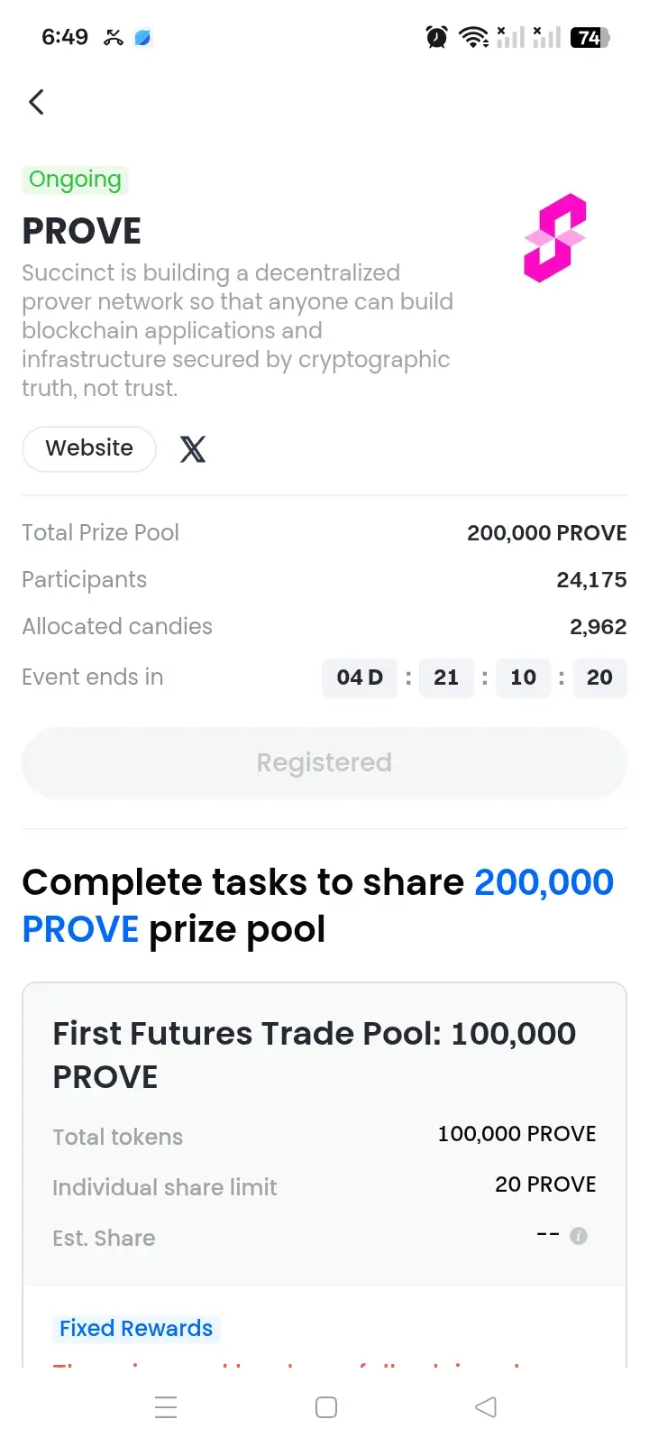
Task: Tap the Wi-Fi status bar icon
Action: 473,37
